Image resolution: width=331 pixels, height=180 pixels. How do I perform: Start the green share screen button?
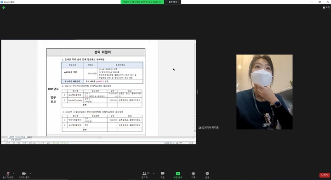tap(178, 174)
